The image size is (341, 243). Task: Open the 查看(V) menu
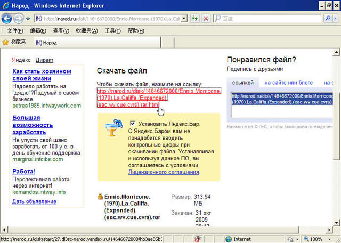[x=61, y=31]
